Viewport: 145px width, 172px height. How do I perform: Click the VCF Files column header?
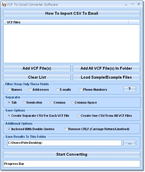pyautogui.click(x=66, y=22)
